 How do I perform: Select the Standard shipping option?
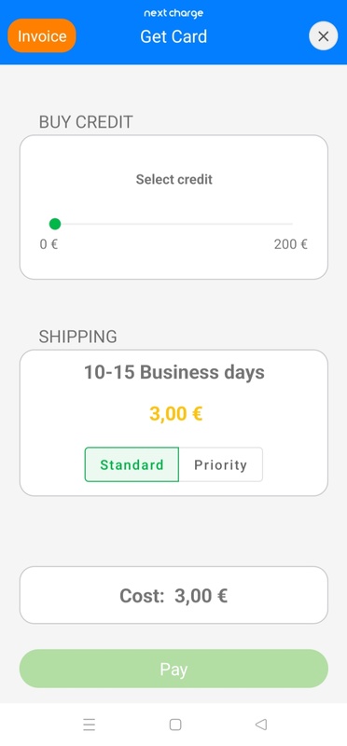click(132, 464)
